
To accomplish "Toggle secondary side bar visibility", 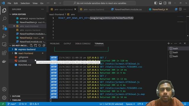I will (165, 3).
